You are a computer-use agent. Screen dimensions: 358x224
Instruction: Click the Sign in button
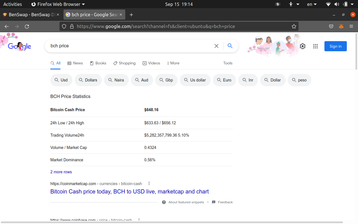[x=336, y=46]
